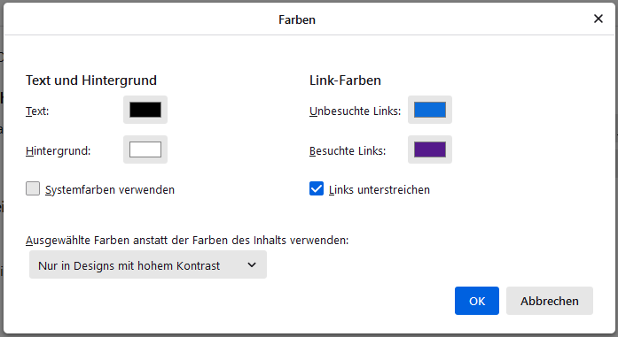Click the Besuchte Links: label
Screen dimensions: 618x337
tap(348, 151)
